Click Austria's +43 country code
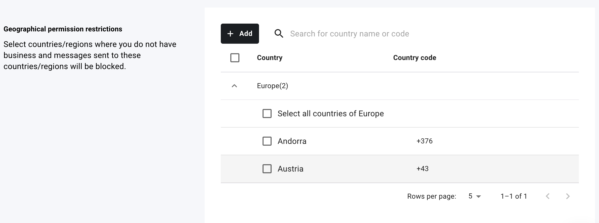The width and height of the screenshot is (599, 223). click(422, 169)
